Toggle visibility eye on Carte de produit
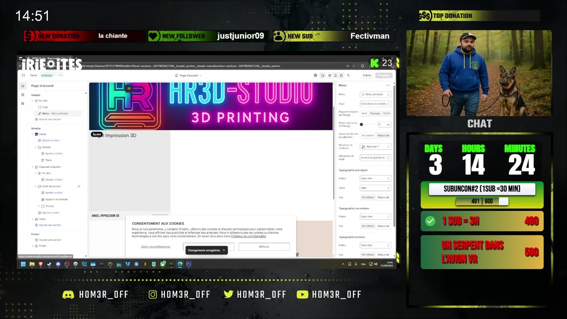The height and width of the screenshot is (319, 567). [x=79, y=187]
